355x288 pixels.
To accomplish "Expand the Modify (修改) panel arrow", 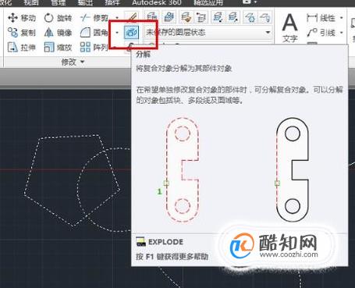I will pyautogui.click(x=83, y=62).
